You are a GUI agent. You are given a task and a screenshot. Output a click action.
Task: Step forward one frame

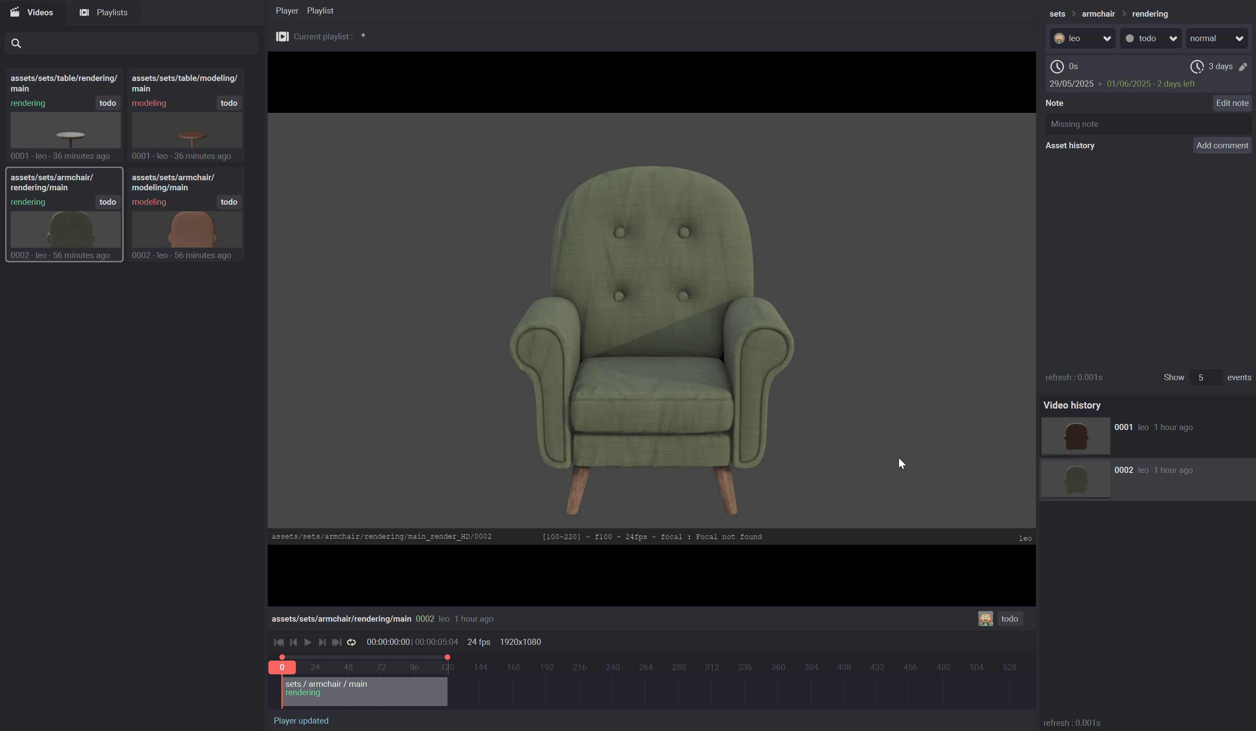pos(322,642)
